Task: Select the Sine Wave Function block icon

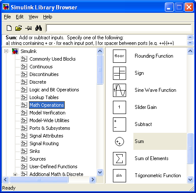Action: (x=119, y=90)
